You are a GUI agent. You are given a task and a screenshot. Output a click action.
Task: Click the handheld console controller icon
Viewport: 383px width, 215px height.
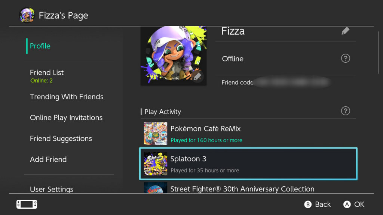pyautogui.click(x=27, y=204)
